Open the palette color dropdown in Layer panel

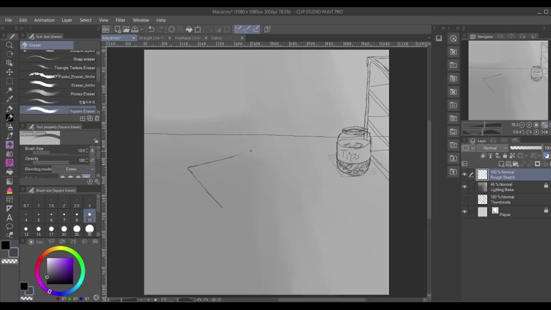[x=468, y=148]
